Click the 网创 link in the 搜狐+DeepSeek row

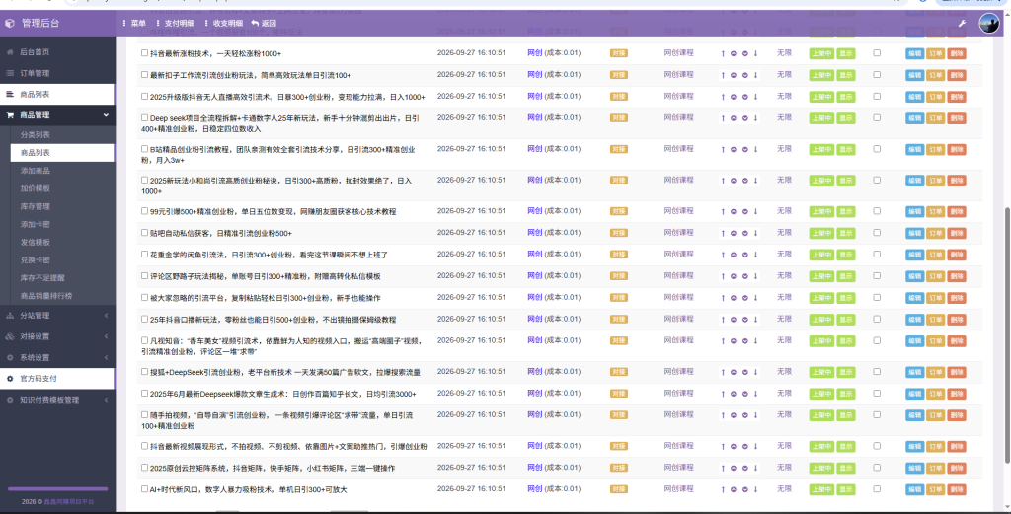pos(534,372)
